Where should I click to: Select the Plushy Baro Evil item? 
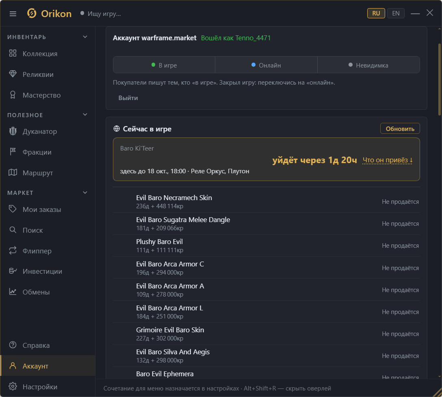click(x=266, y=245)
